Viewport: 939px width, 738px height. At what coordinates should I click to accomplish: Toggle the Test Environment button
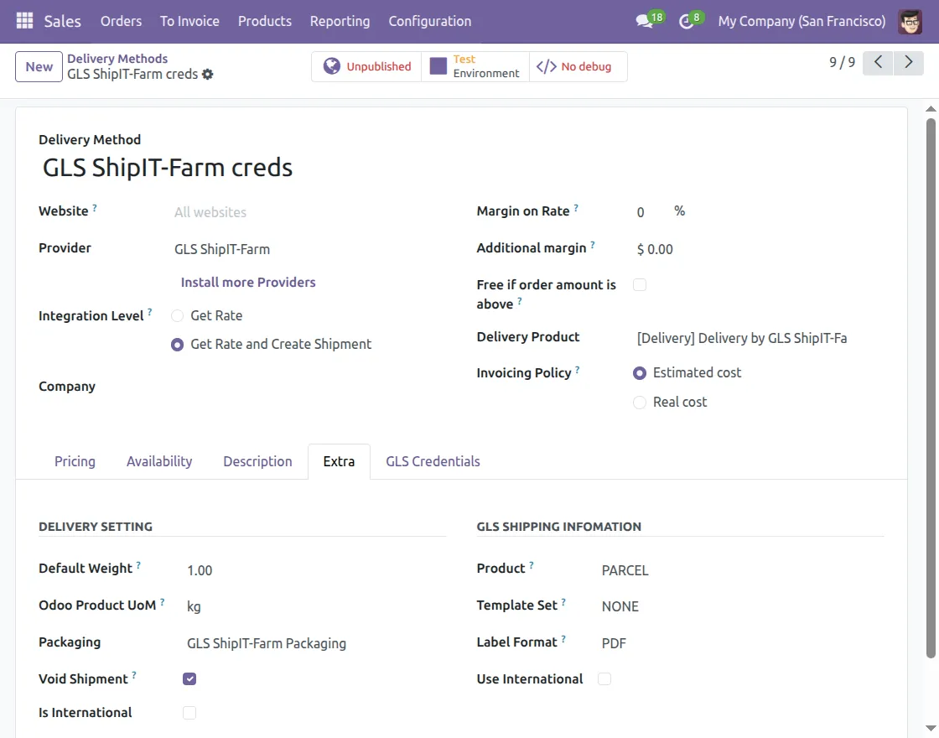475,66
